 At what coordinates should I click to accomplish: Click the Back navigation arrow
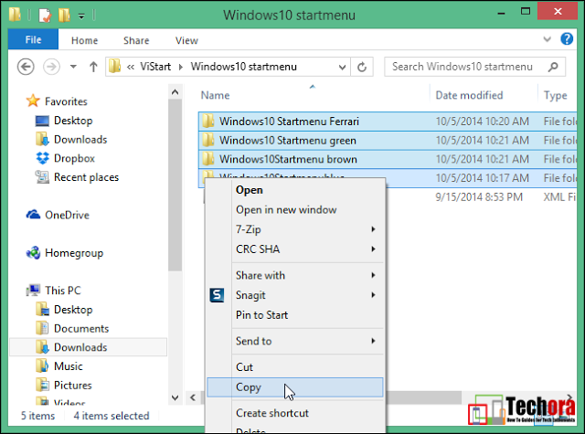26,67
